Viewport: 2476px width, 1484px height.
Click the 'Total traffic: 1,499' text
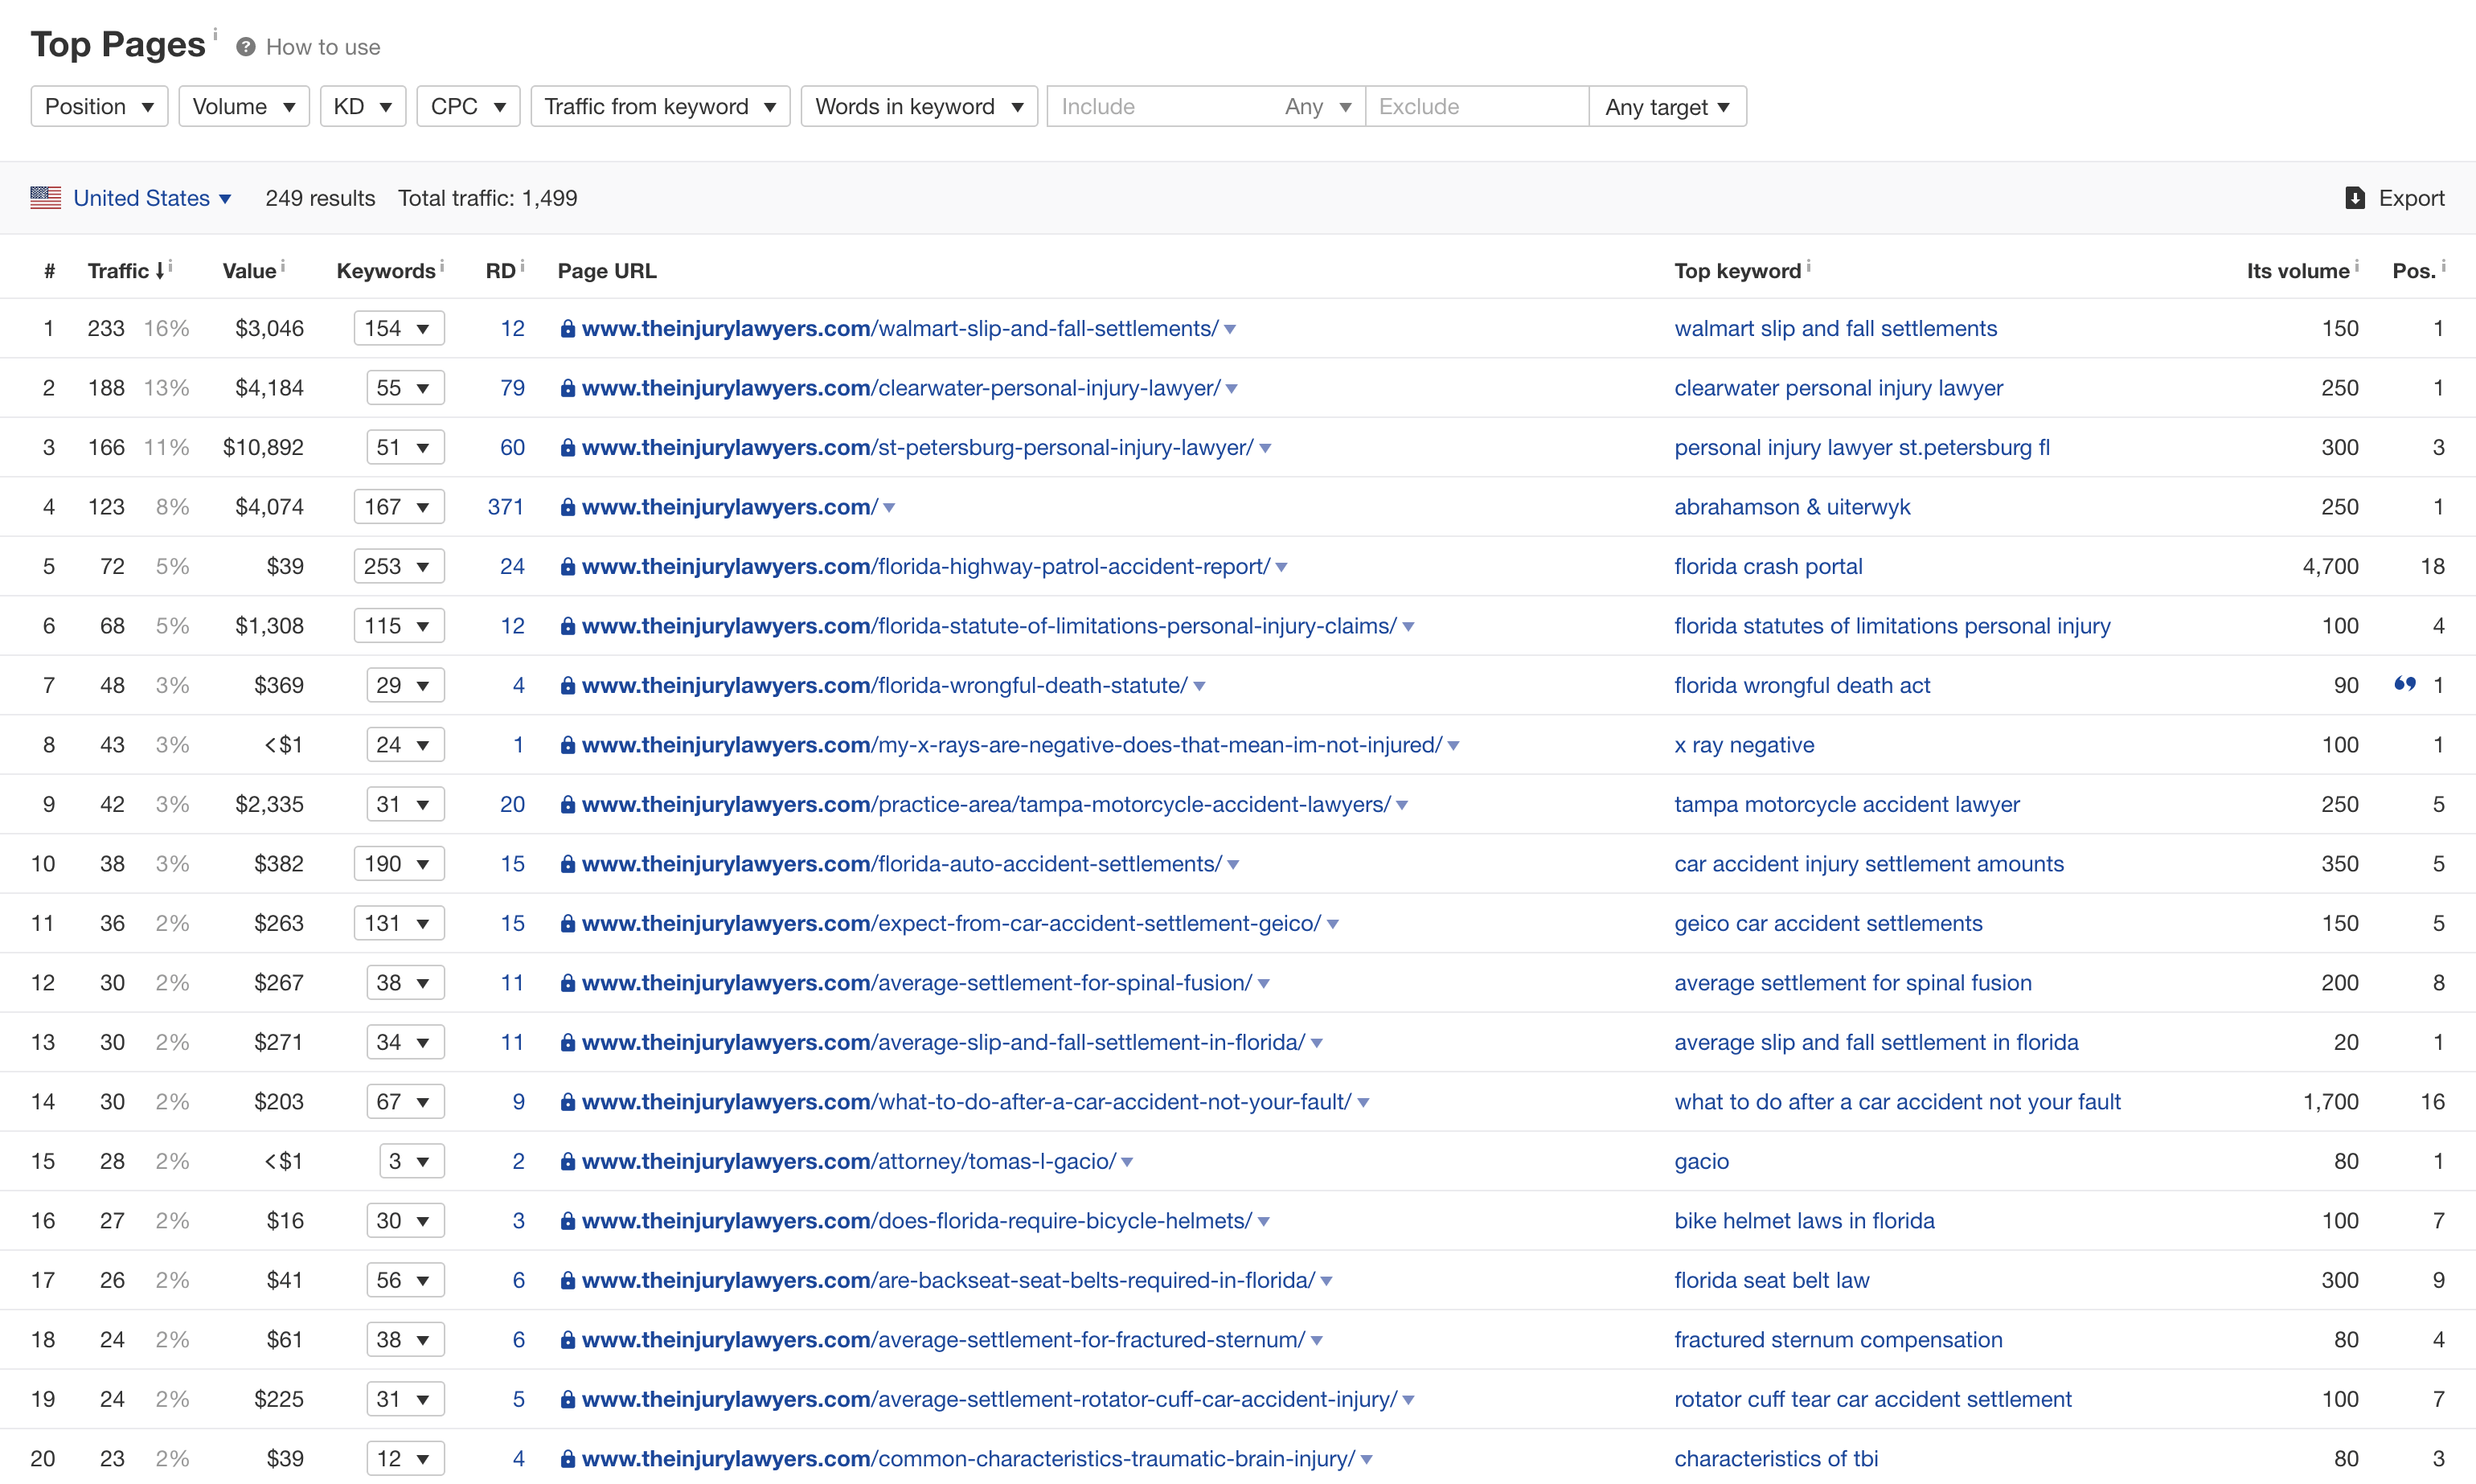[x=488, y=198]
